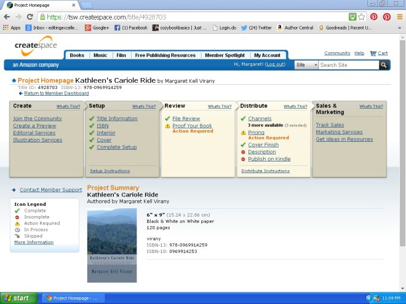Click the browser reload button
The image size is (406, 304).
(28, 17)
